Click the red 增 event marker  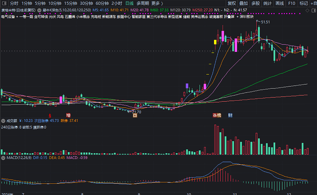pos(68,116)
